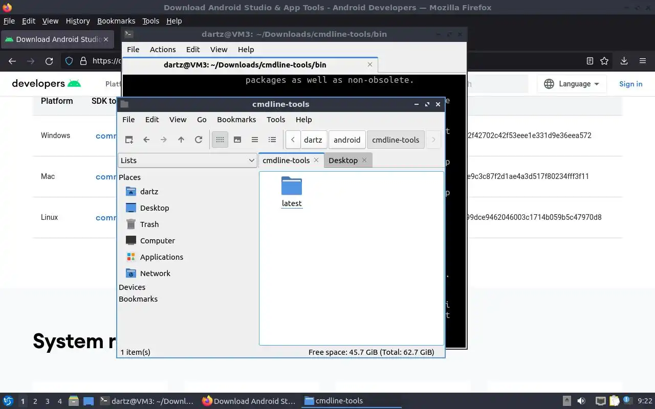Image resolution: width=655 pixels, height=409 pixels.
Task: Open Firefox Tools menu
Action: coord(150,21)
